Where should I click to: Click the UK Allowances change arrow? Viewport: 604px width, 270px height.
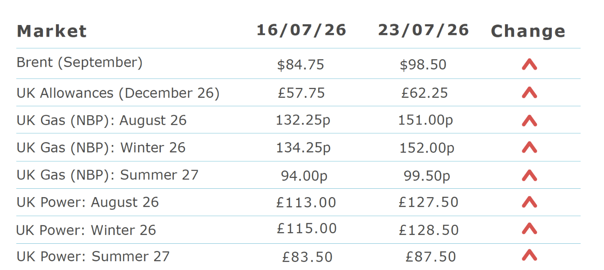[529, 92]
